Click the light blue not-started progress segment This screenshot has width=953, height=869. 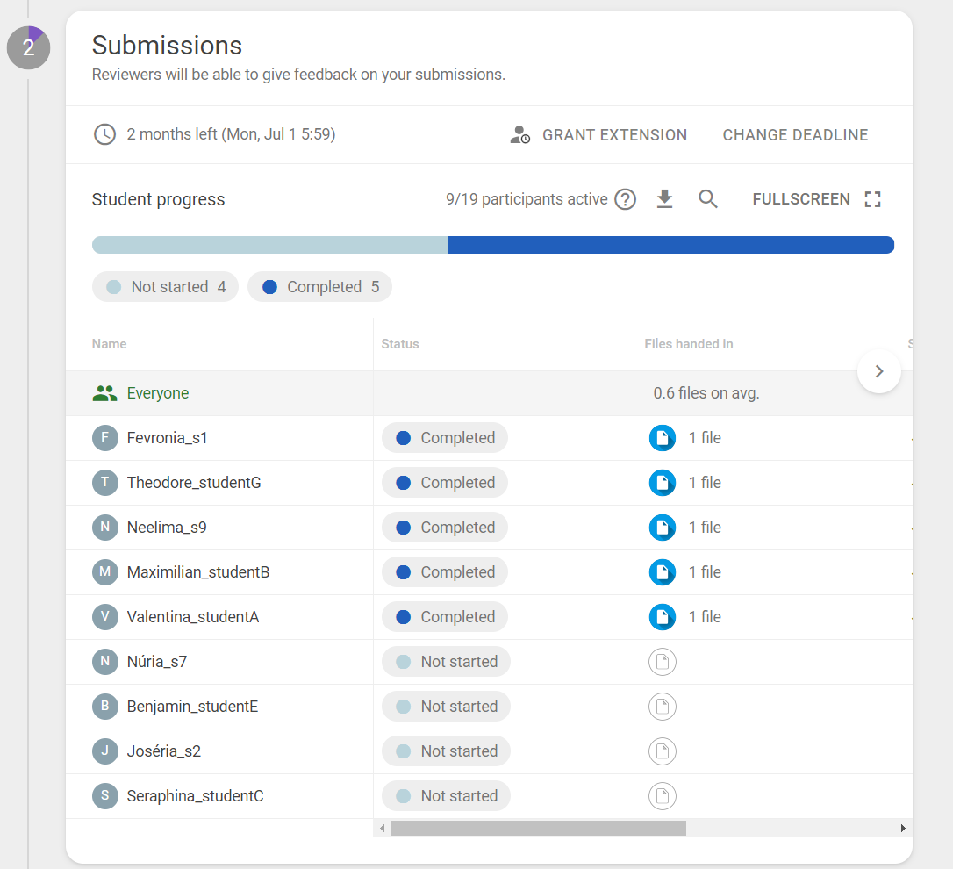pos(270,245)
